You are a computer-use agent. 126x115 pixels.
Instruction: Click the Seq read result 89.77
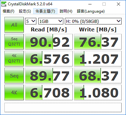[x=49, y=76]
